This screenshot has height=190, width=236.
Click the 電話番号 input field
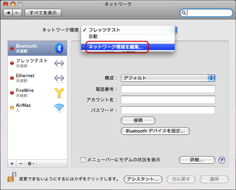(168, 89)
